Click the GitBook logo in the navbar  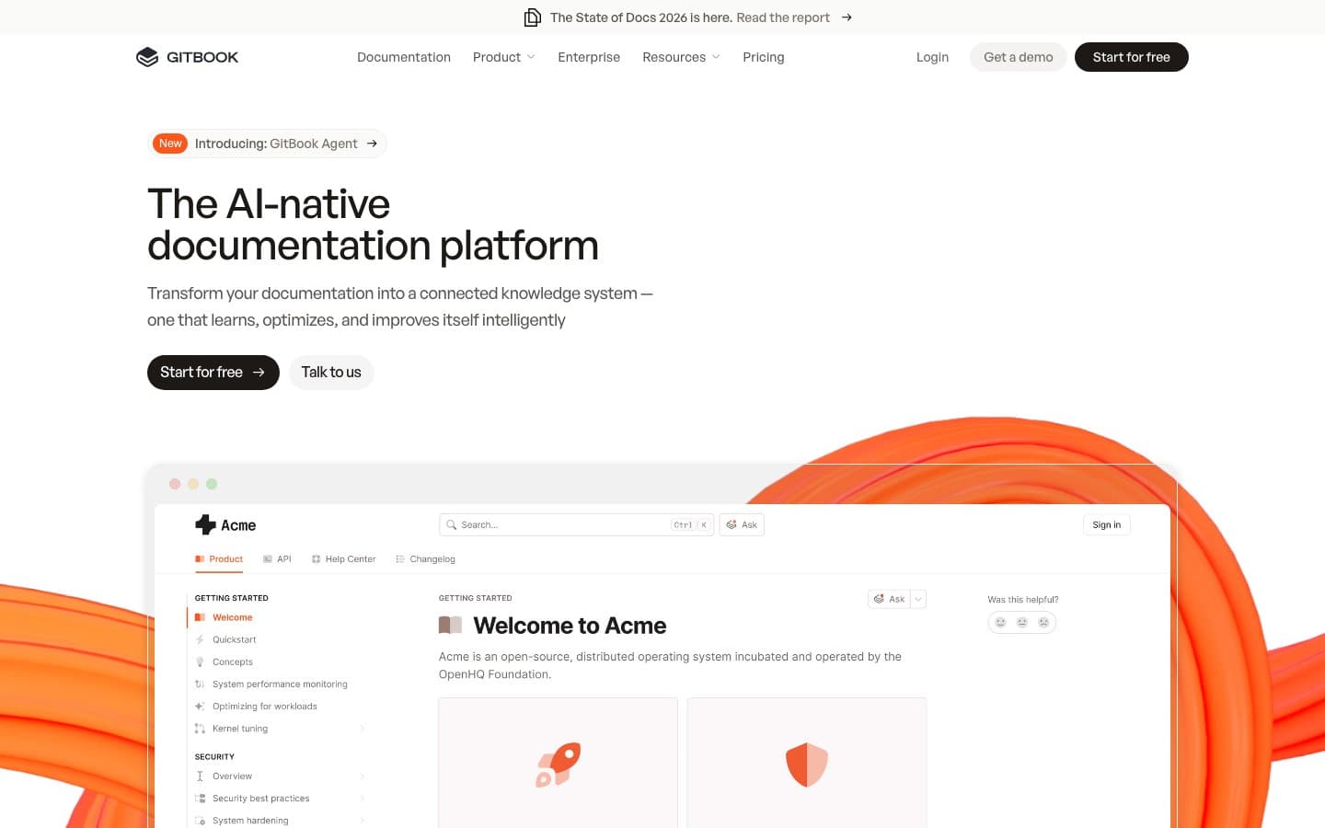coord(187,56)
